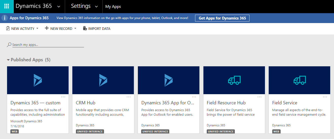Click the New Record plus icon
Screen dimensions: 334x139
(x=47, y=28)
